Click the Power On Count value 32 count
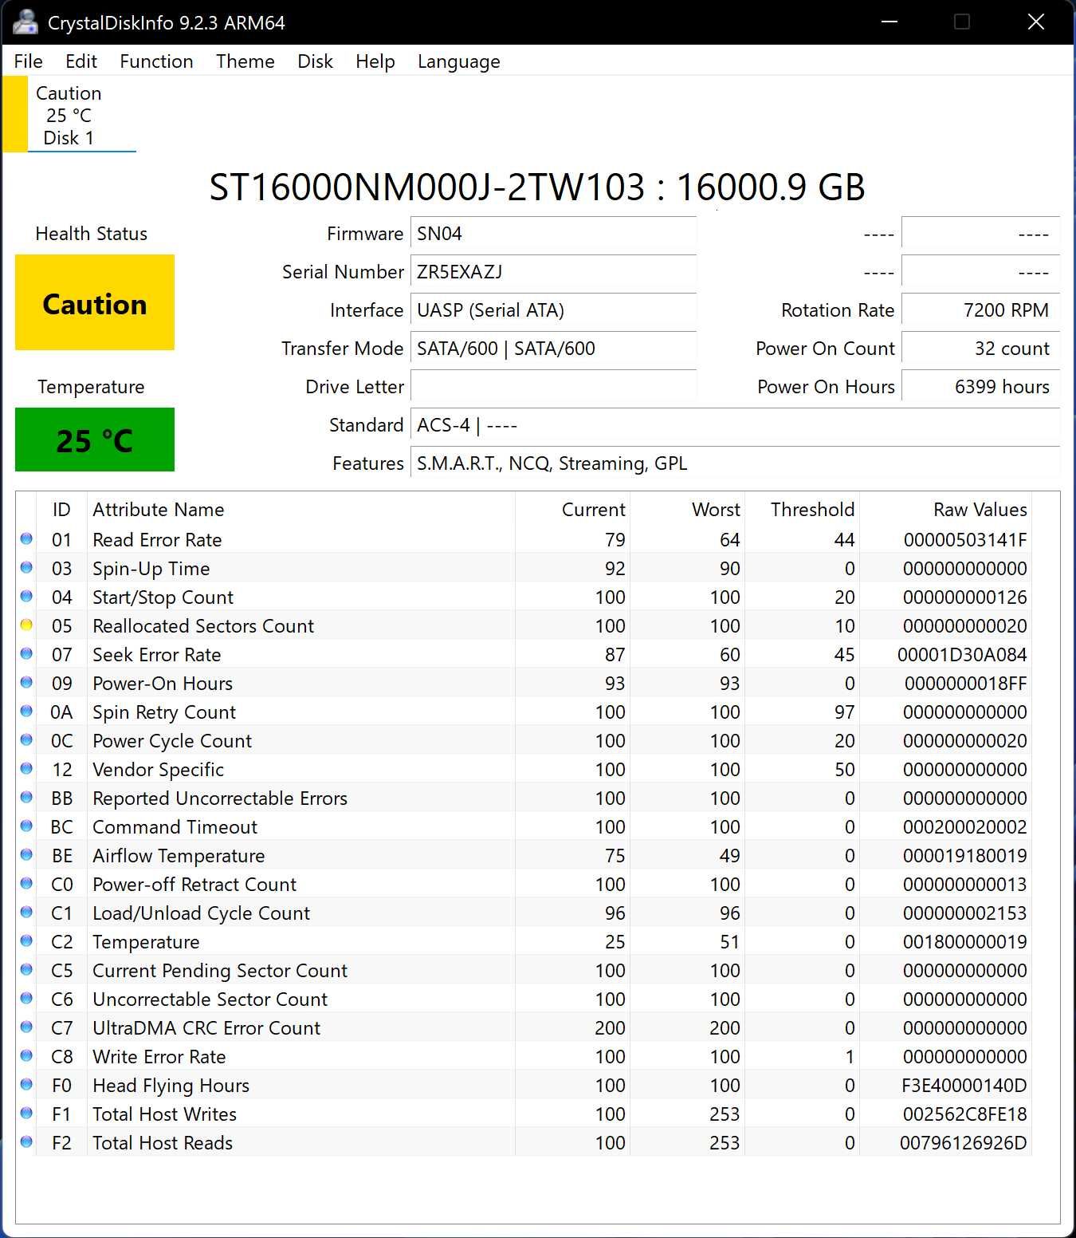The width and height of the screenshot is (1076, 1238). click(981, 349)
